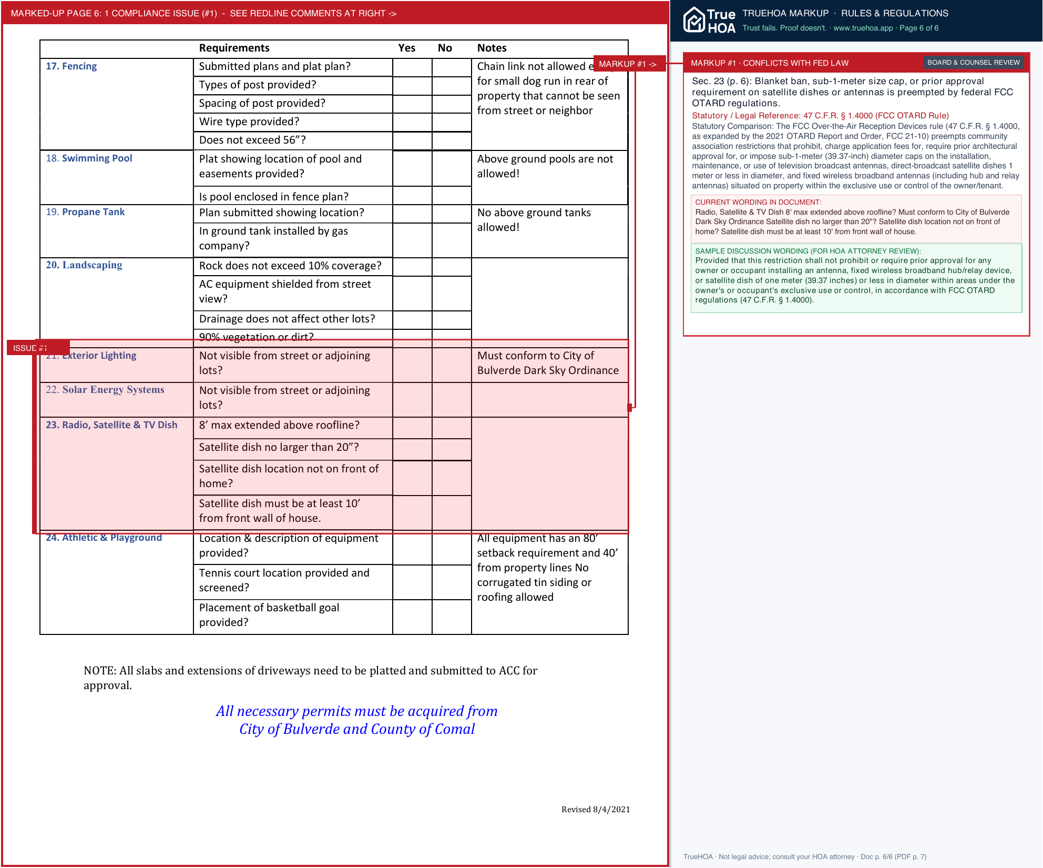This screenshot has width=1043, height=868.
Task: Click the Yes column header
Action: [x=406, y=48]
